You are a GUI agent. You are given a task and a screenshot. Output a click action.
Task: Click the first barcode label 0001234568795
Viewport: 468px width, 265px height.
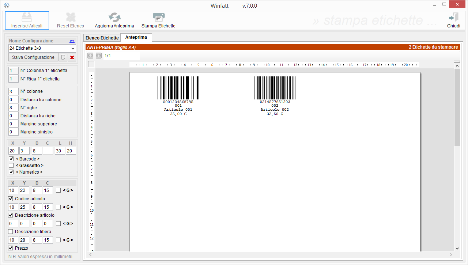178,90
